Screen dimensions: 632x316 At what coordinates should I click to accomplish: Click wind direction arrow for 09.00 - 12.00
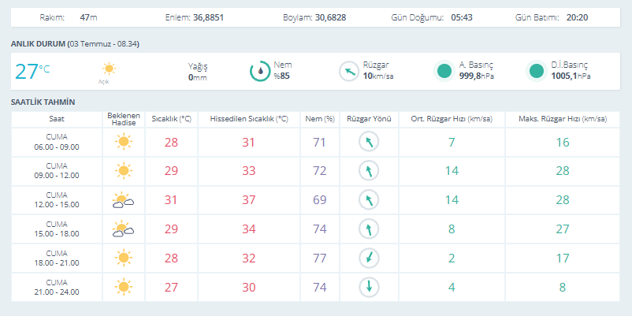point(369,171)
